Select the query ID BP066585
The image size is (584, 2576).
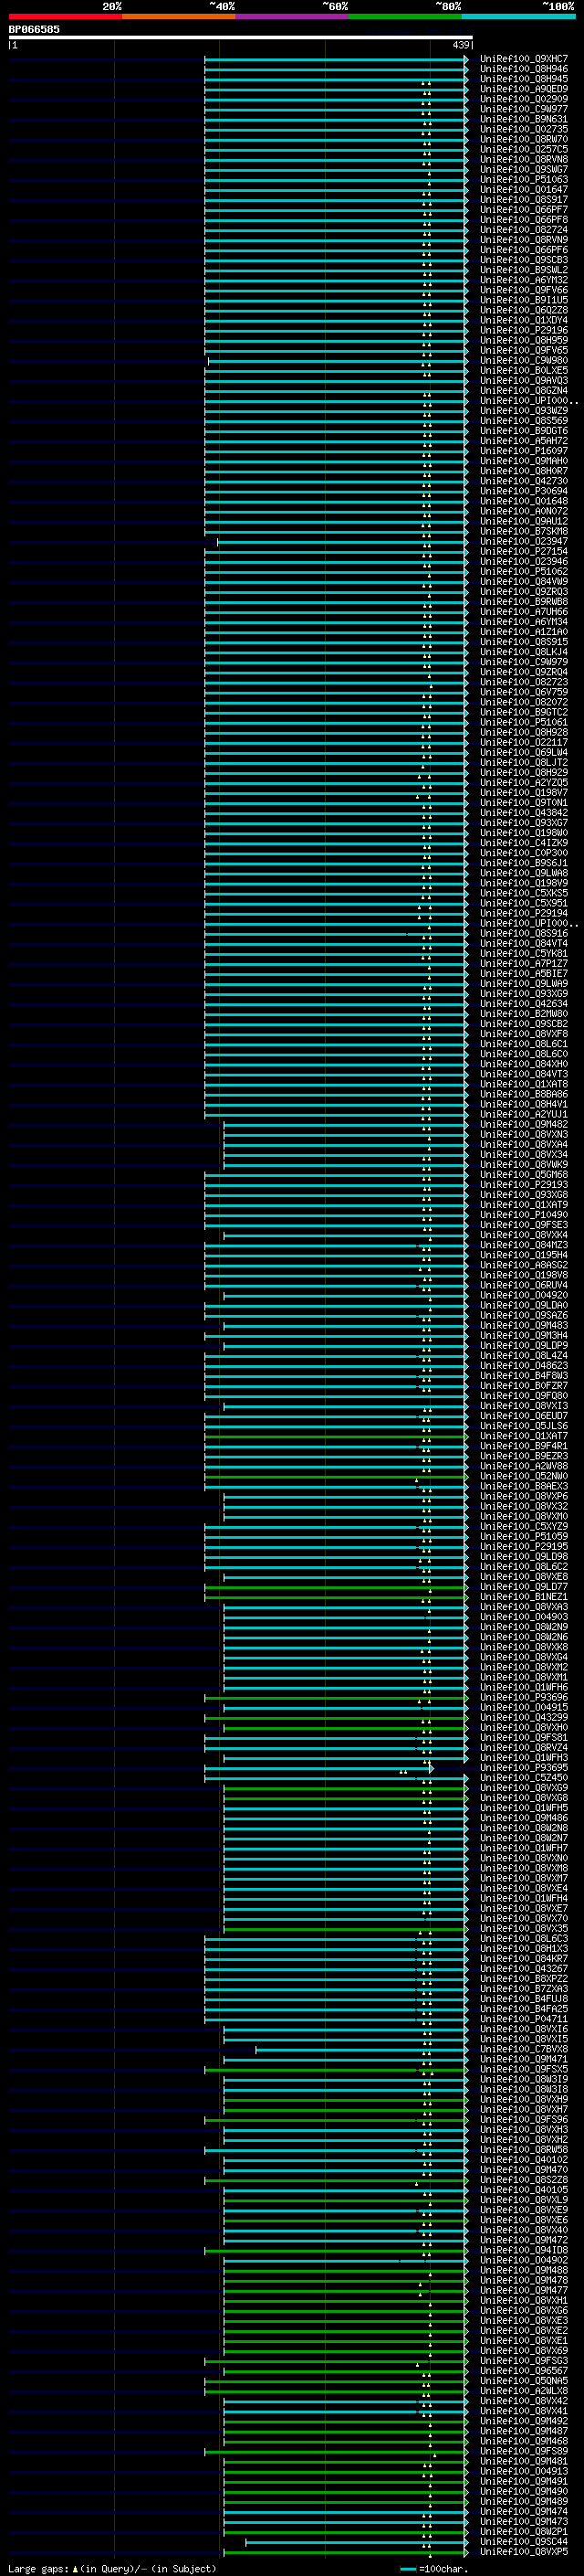coord(34,29)
